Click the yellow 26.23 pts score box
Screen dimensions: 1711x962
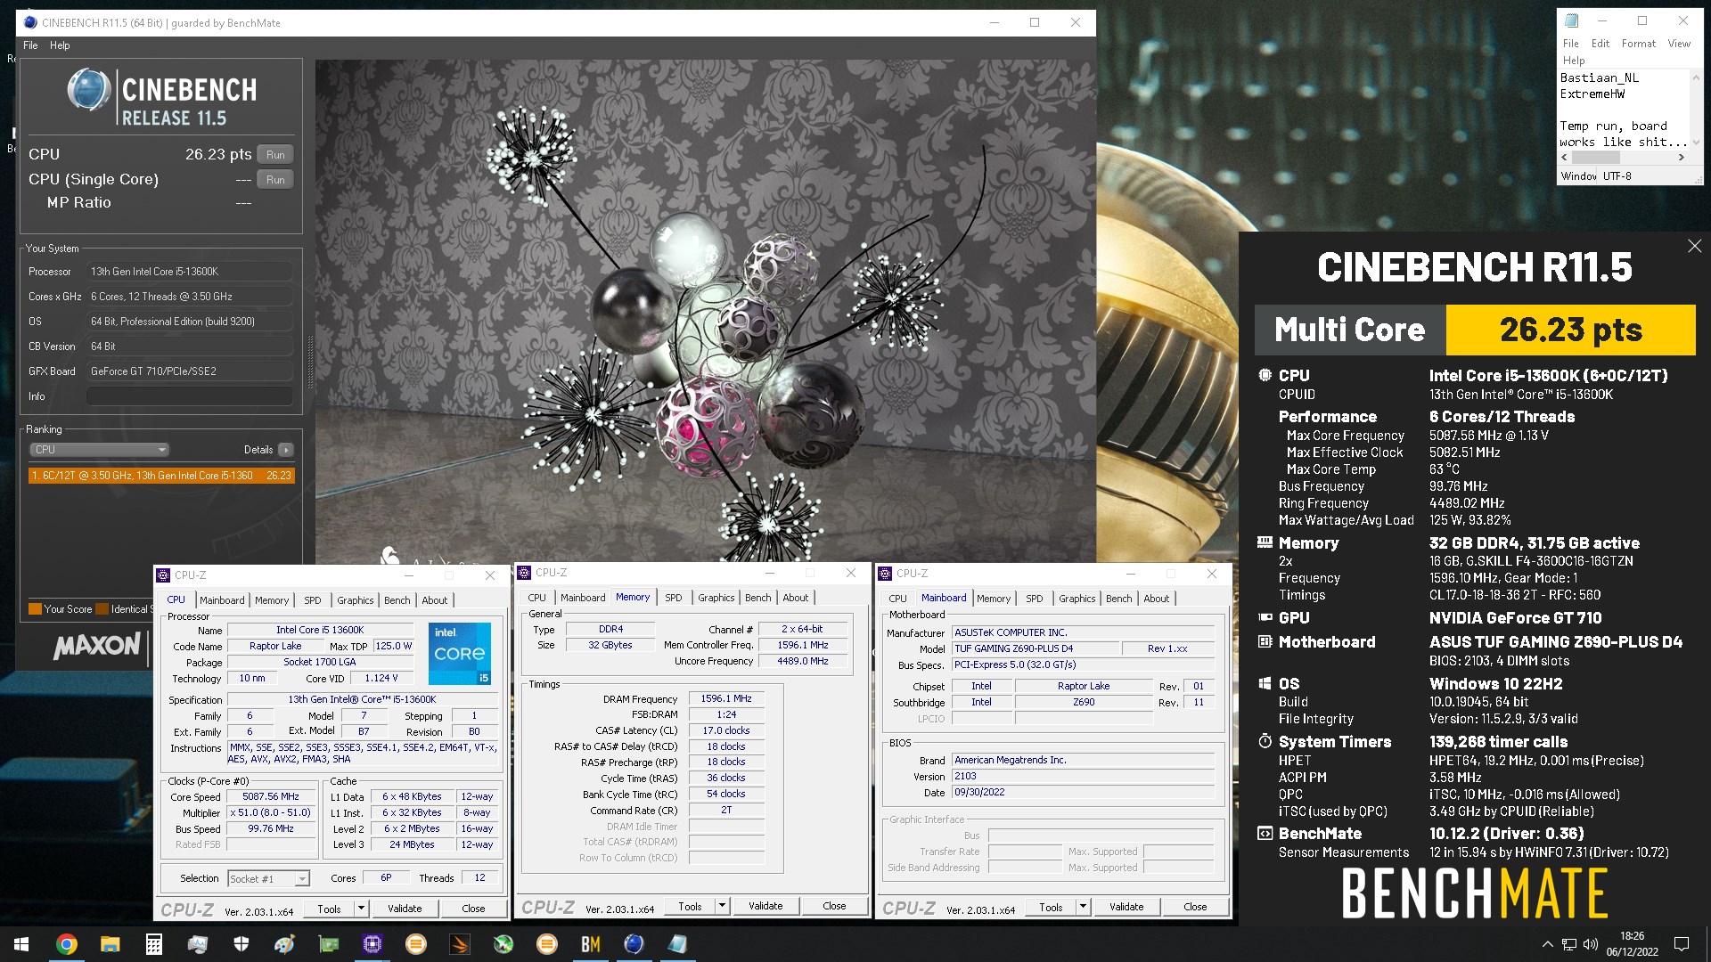1570,330
